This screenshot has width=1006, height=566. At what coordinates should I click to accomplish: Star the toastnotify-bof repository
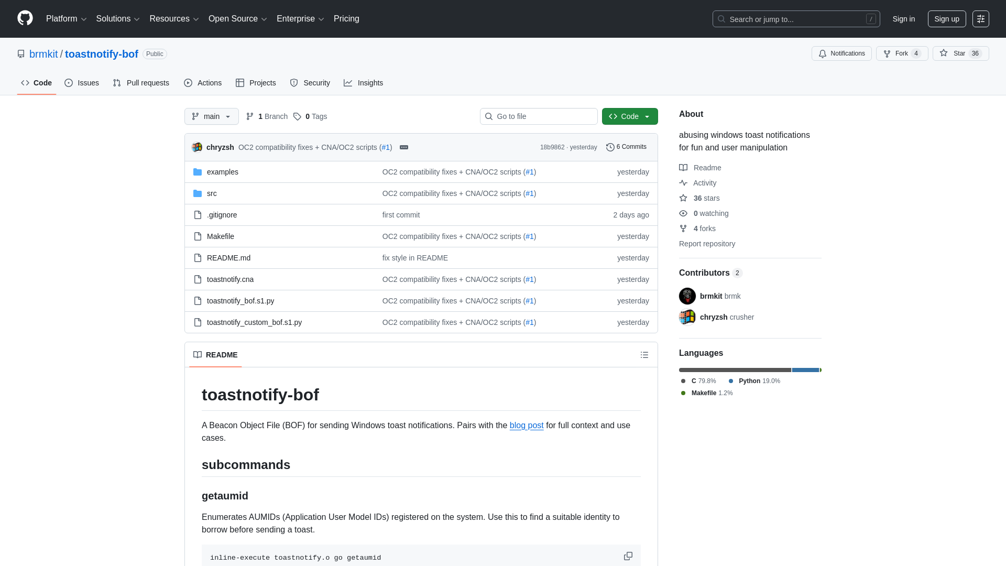[x=960, y=53]
